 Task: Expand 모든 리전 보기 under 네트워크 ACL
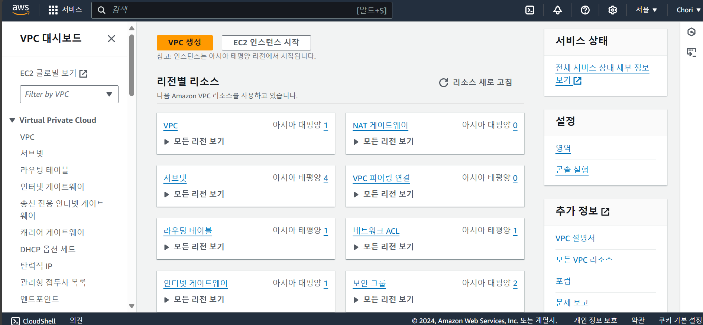383,247
